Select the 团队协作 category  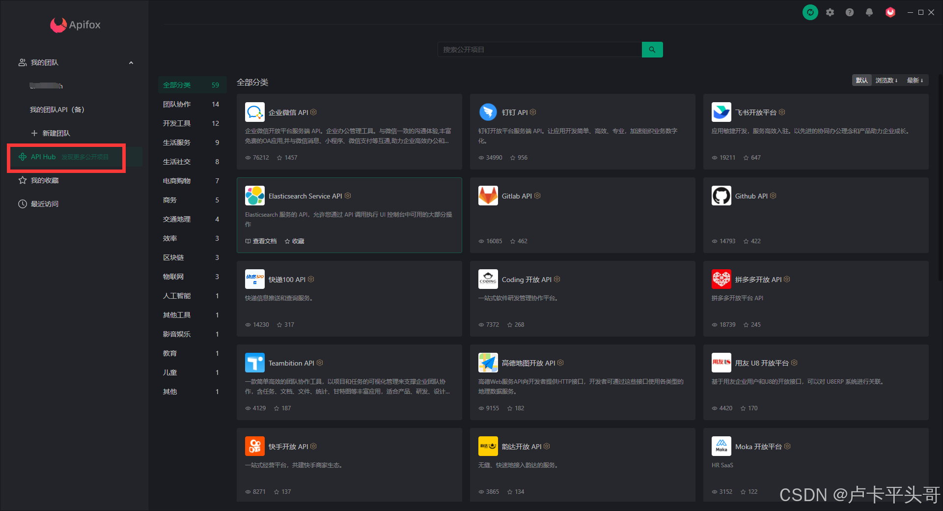[x=192, y=104]
